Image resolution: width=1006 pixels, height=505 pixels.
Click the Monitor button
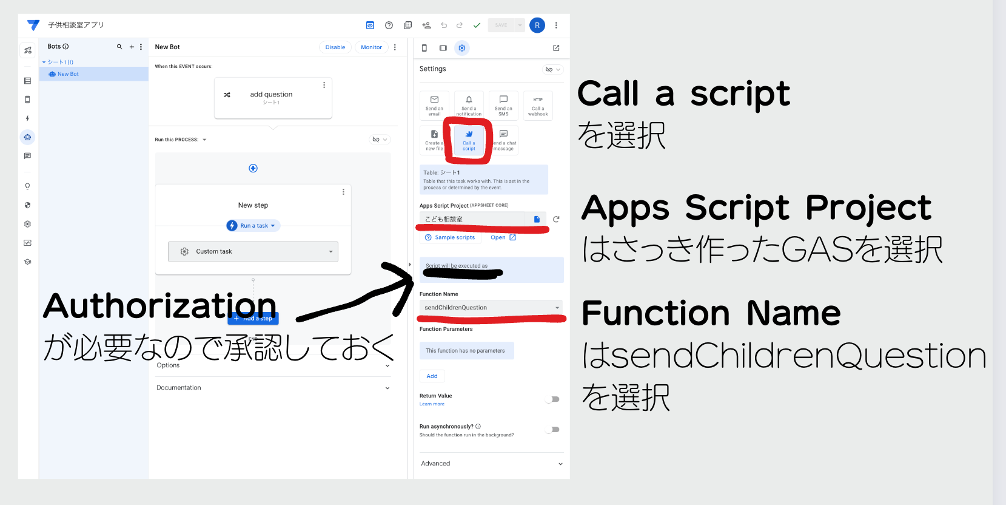click(372, 47)
